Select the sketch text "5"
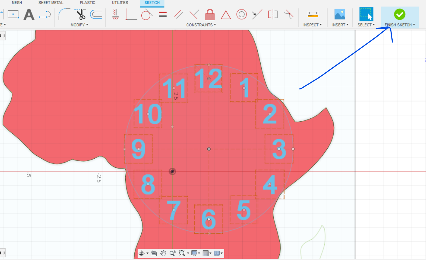 [244, 210]
